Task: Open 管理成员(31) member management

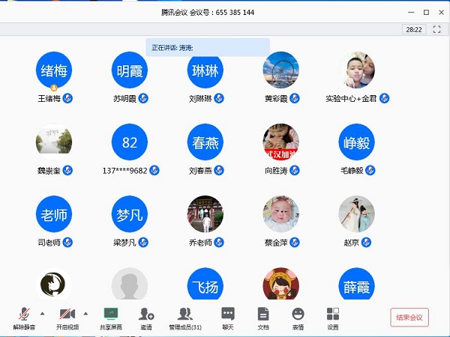Action: [184, 314]
